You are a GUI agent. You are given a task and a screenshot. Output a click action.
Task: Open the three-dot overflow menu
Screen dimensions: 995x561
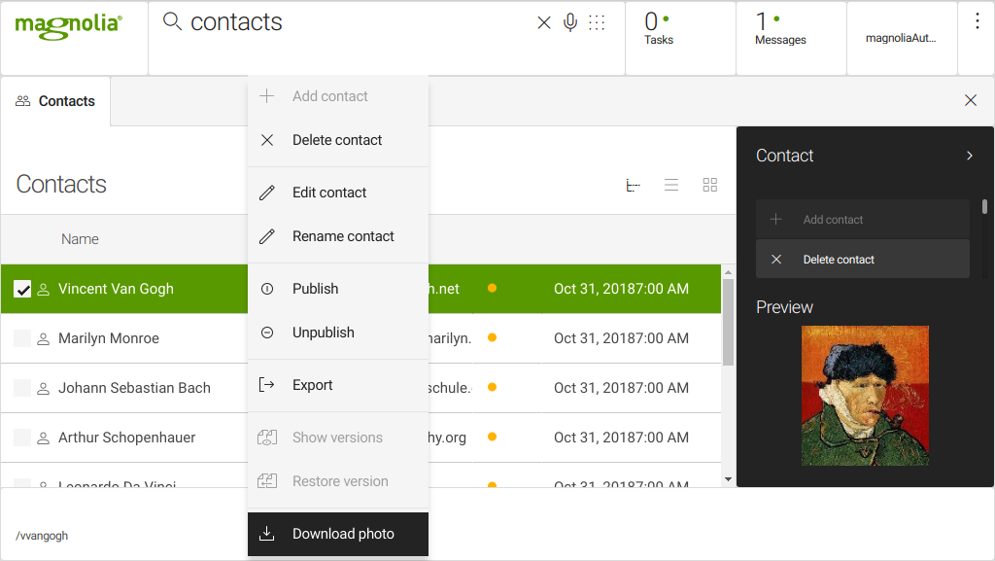(x=977, y=21)
